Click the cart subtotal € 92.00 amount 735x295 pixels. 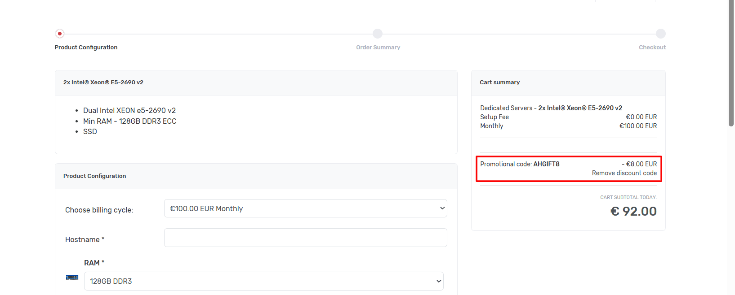coord(633,211)
